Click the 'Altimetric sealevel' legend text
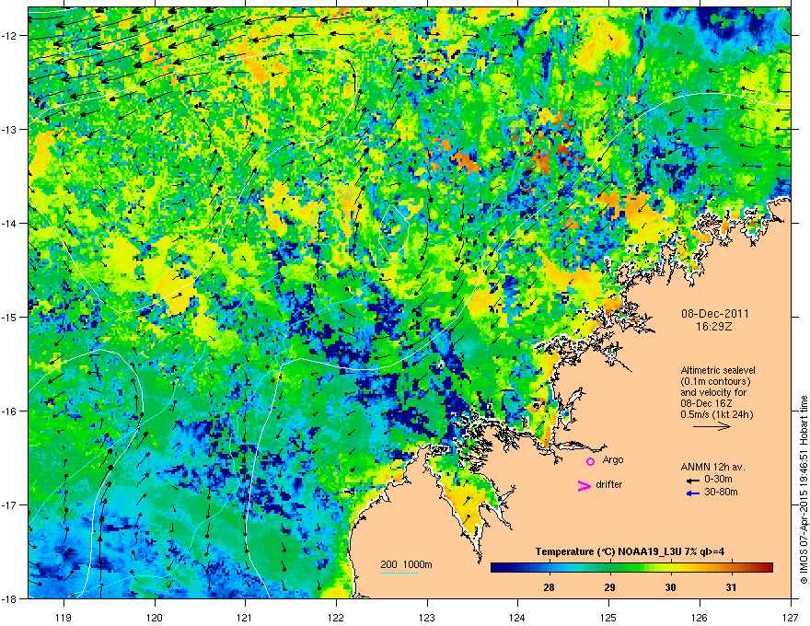This screenshot has width=810, height=626. pos(718,370)
